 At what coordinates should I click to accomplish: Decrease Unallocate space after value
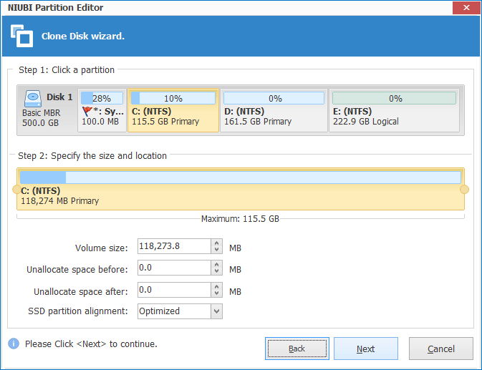tap(216, 293)
